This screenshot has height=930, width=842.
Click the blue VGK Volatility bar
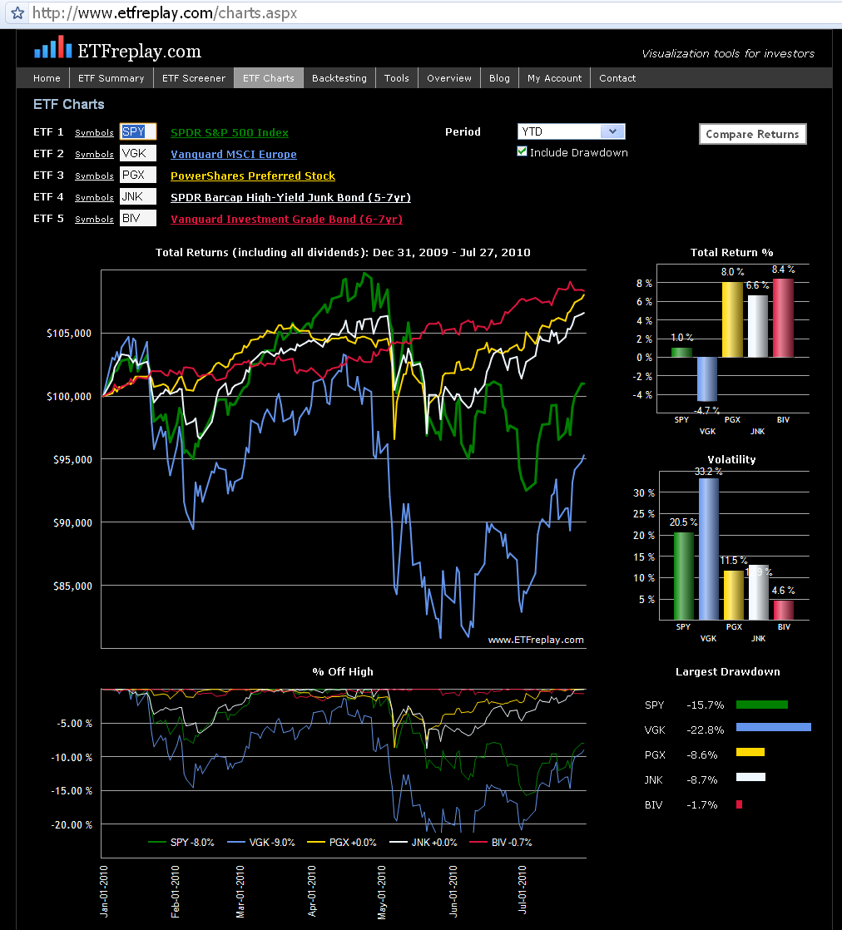pos(709,549)
